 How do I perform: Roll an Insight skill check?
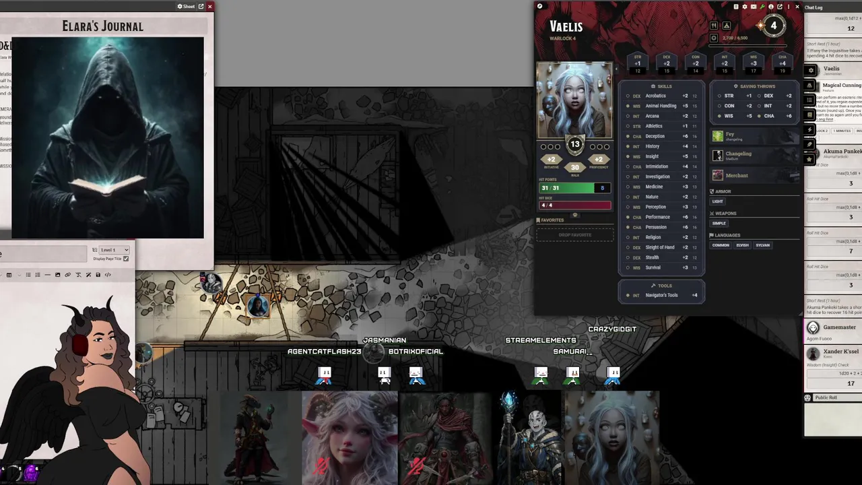[x=652, y=156]
